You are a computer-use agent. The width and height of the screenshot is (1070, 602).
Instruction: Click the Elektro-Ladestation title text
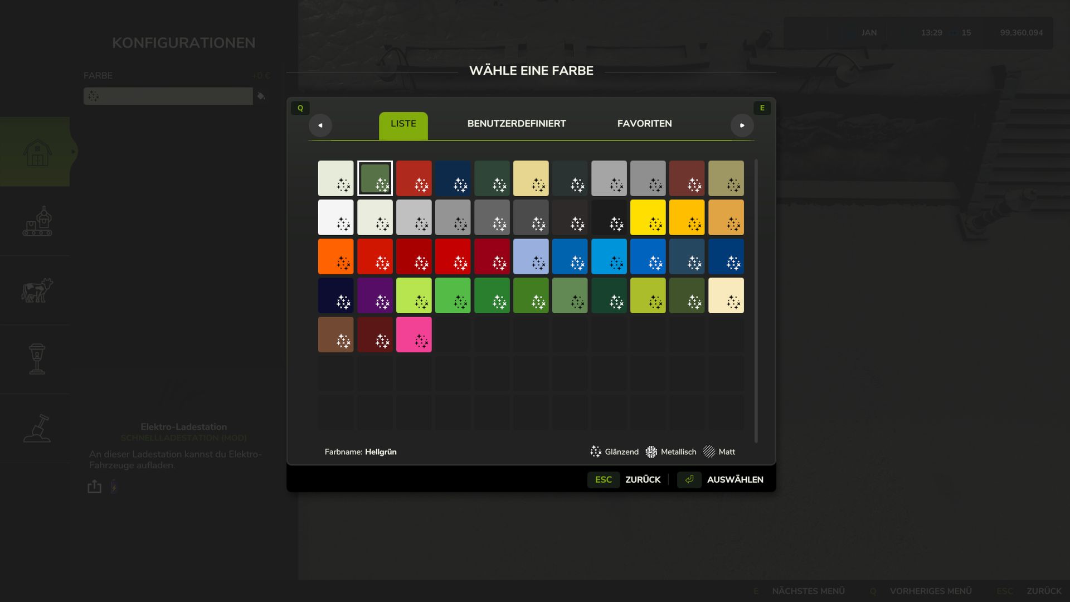click(x=184, y=427)
